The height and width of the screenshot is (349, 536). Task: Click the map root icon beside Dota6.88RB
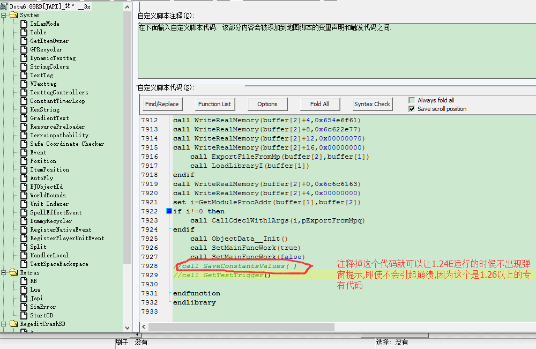(x=4, y=6)
